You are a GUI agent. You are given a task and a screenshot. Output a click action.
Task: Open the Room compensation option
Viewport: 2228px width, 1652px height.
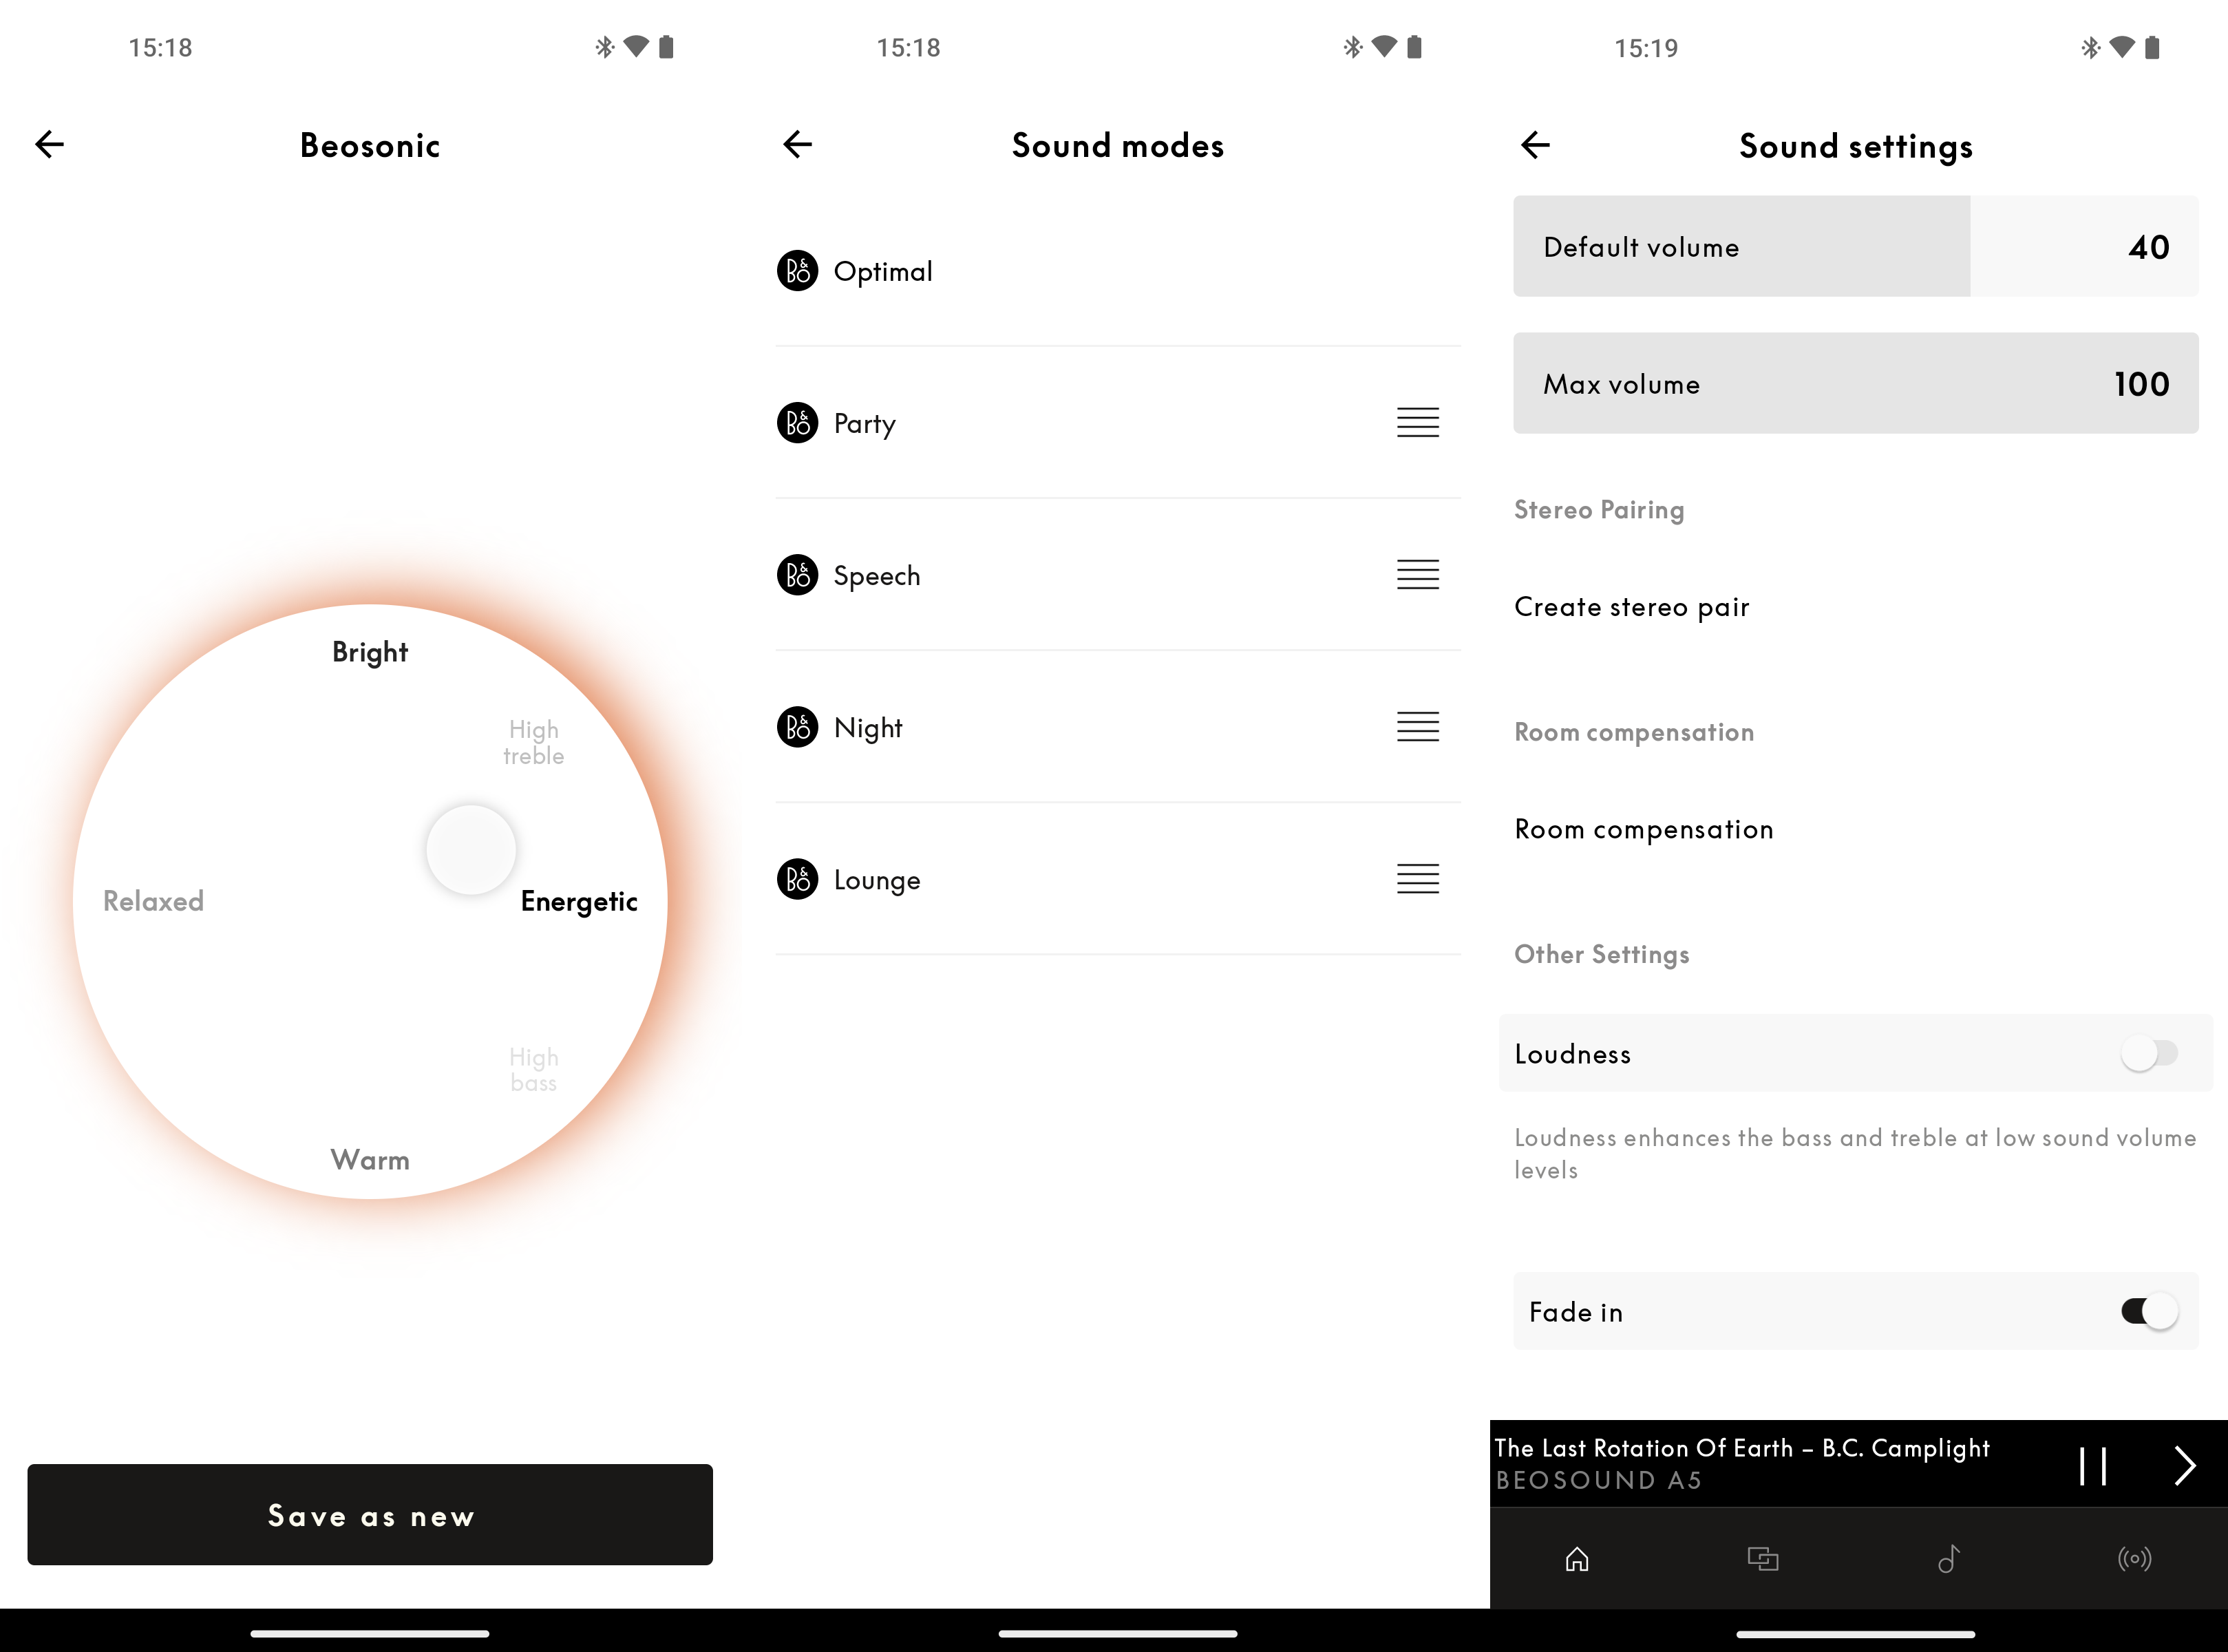1644,829
